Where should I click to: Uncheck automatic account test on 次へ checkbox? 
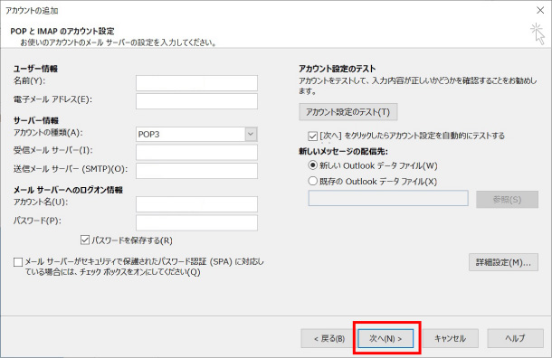click(312, 136)
